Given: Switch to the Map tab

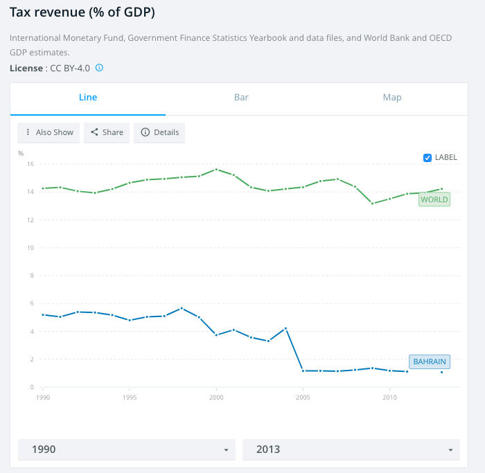Looking at the screenshot, I should 392,98.
